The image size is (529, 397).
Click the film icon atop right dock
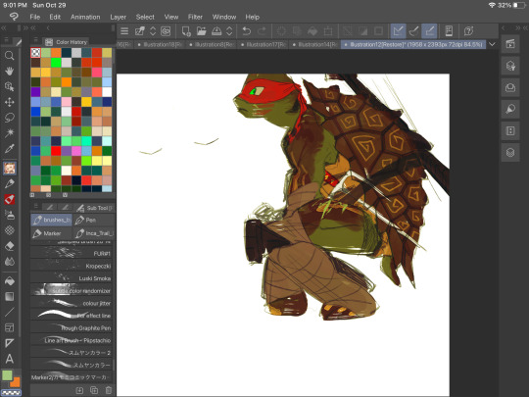pos(510,44)
